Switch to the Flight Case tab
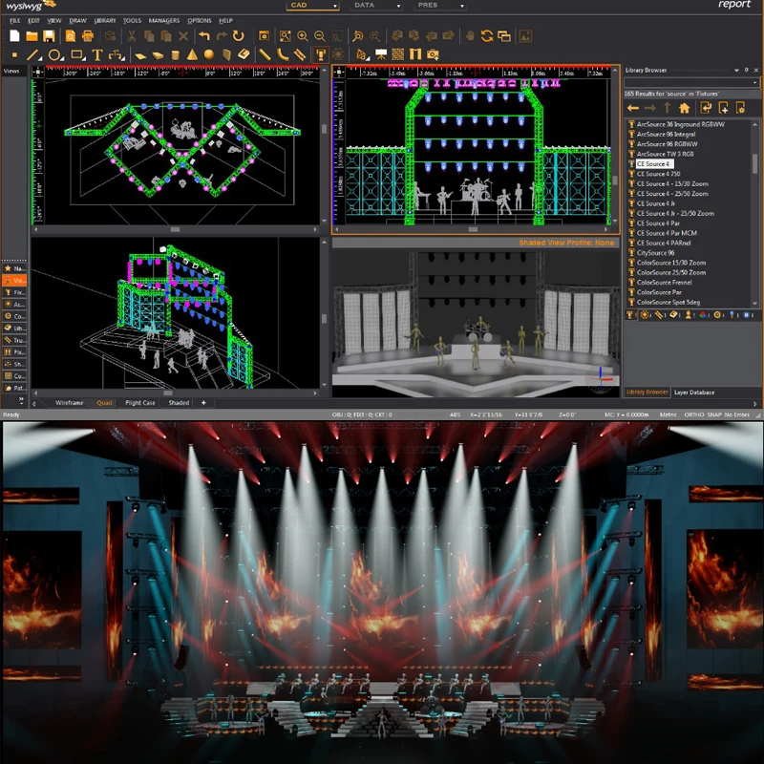This screenshot has width=764, height=764. coord(139,403)
